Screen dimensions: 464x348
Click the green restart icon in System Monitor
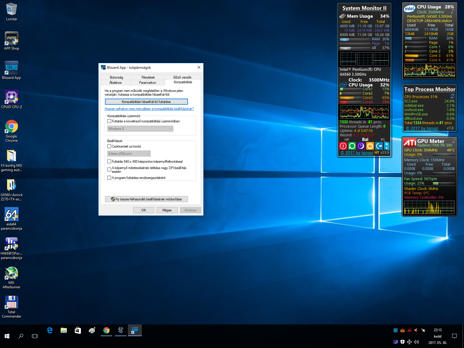tap(352, 146)
